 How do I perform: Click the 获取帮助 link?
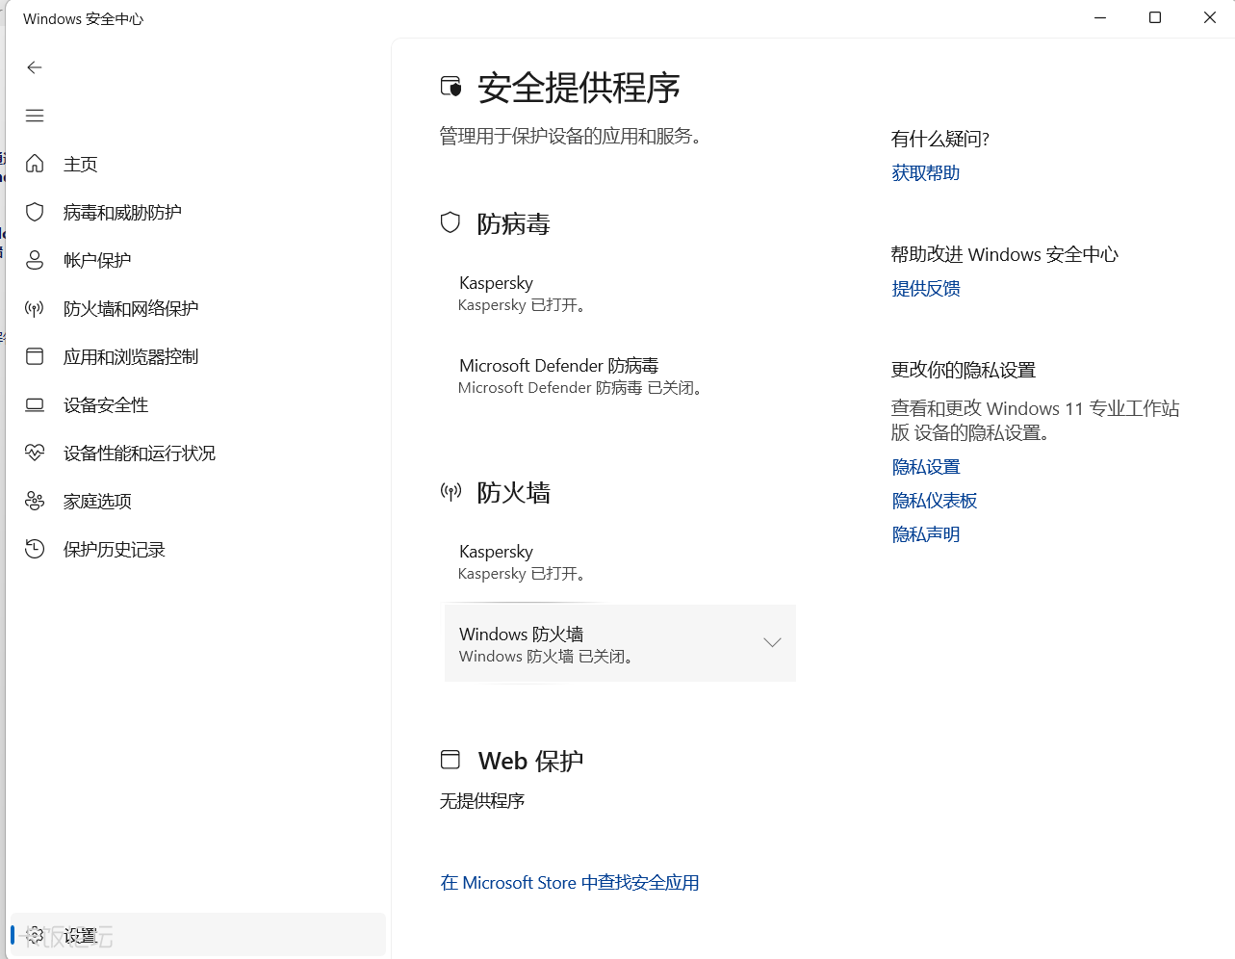point(926,173)
